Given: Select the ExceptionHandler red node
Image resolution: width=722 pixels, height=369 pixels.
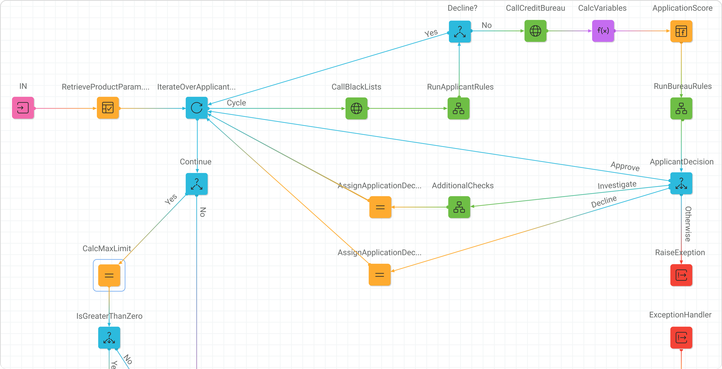Looking at the screenshot, I should point(681,338).
